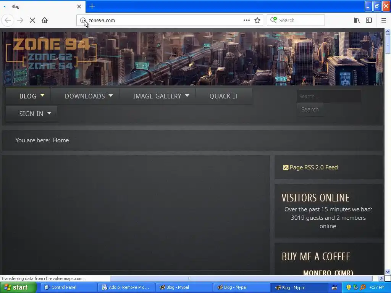Click the orange magnifier tray icon
Image resolution: width=391 pixels, height=293 pixels.
[363, 287]
